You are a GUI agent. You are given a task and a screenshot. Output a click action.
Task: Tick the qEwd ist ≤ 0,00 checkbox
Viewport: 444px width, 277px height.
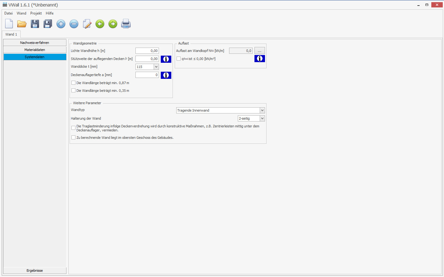tap(178, 59)
